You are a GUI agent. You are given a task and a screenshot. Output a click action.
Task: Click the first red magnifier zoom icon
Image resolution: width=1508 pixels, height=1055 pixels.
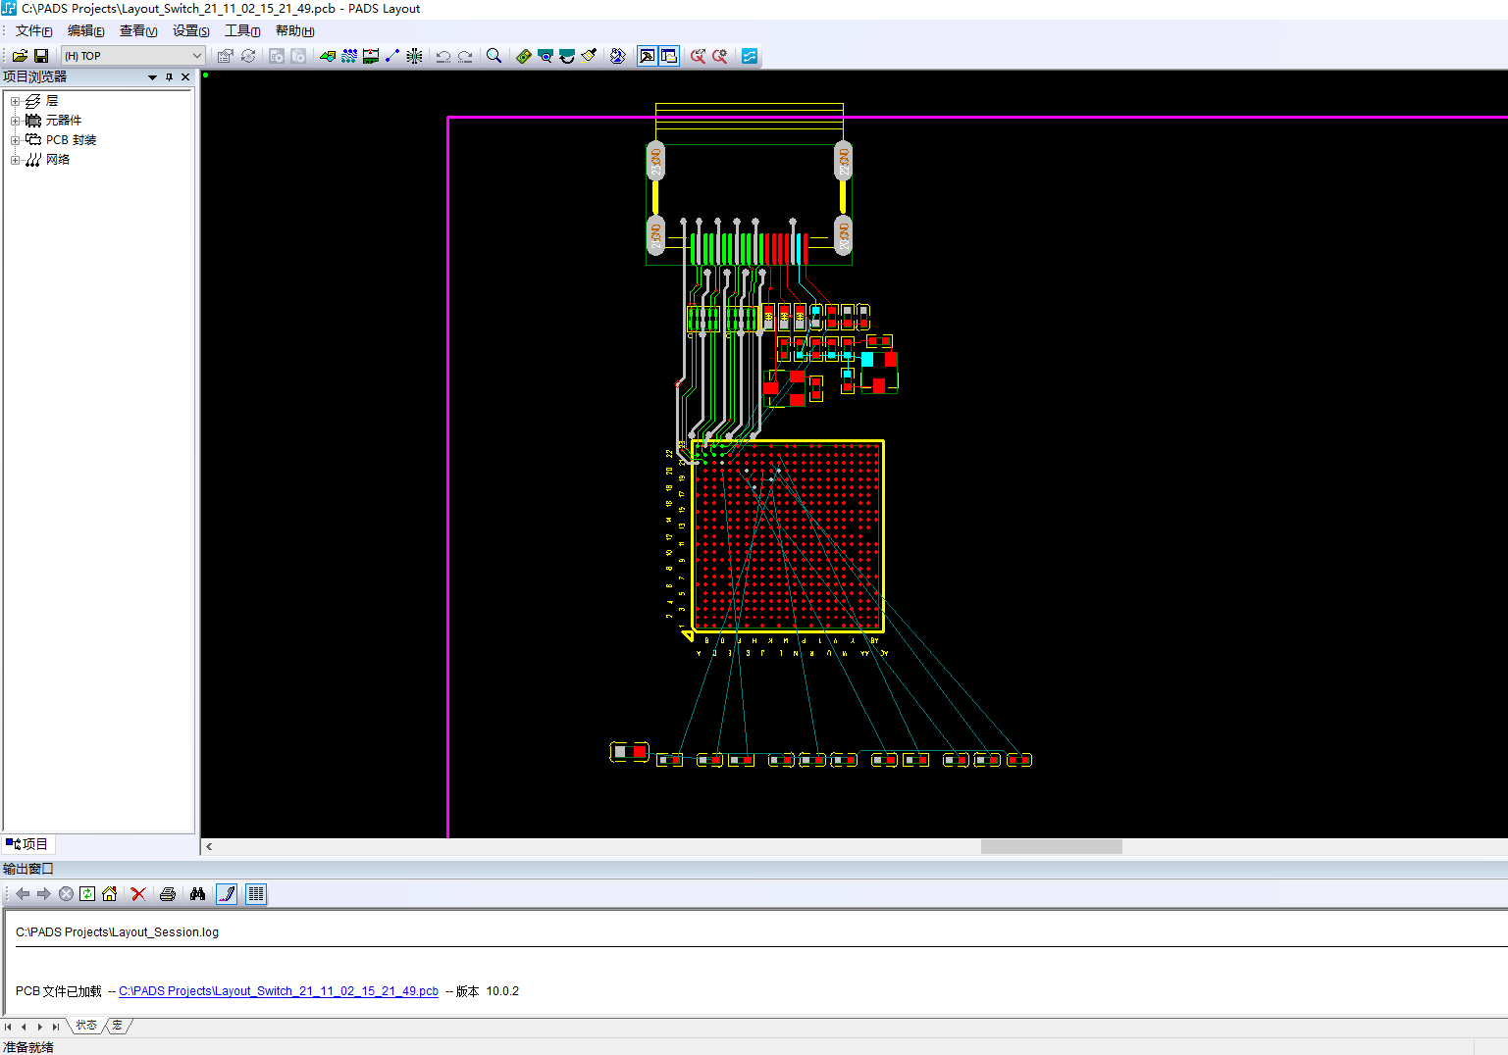pos(698,56)
